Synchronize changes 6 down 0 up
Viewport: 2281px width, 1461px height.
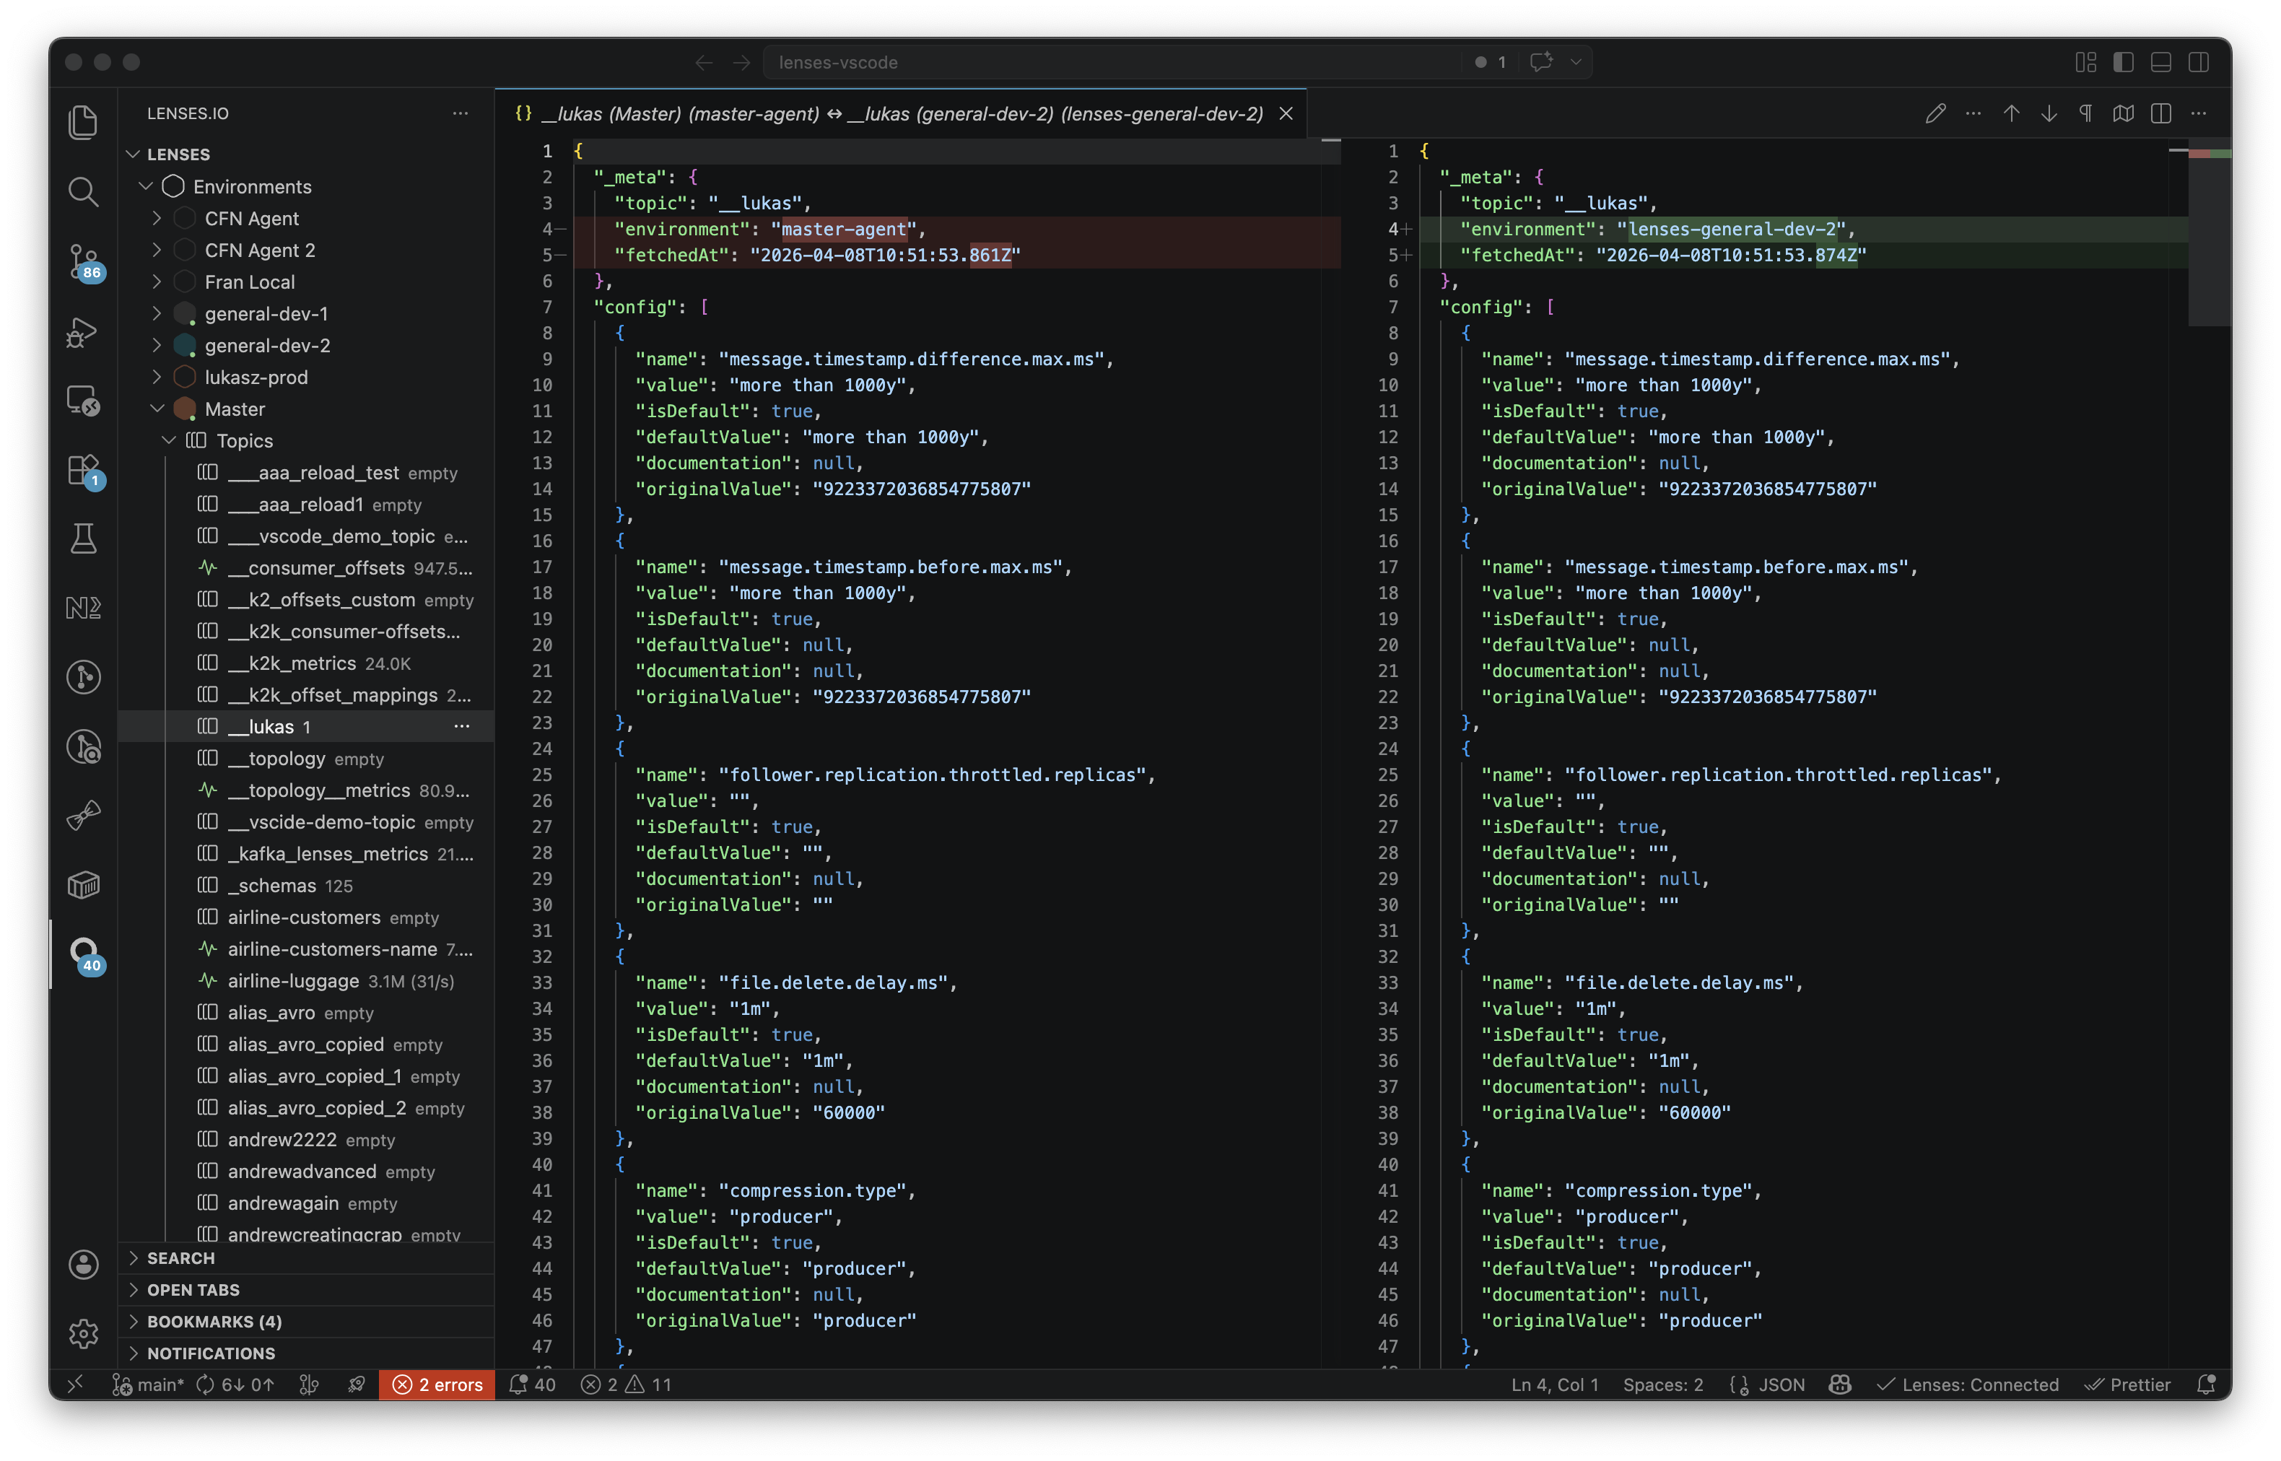click(235, 1384)
